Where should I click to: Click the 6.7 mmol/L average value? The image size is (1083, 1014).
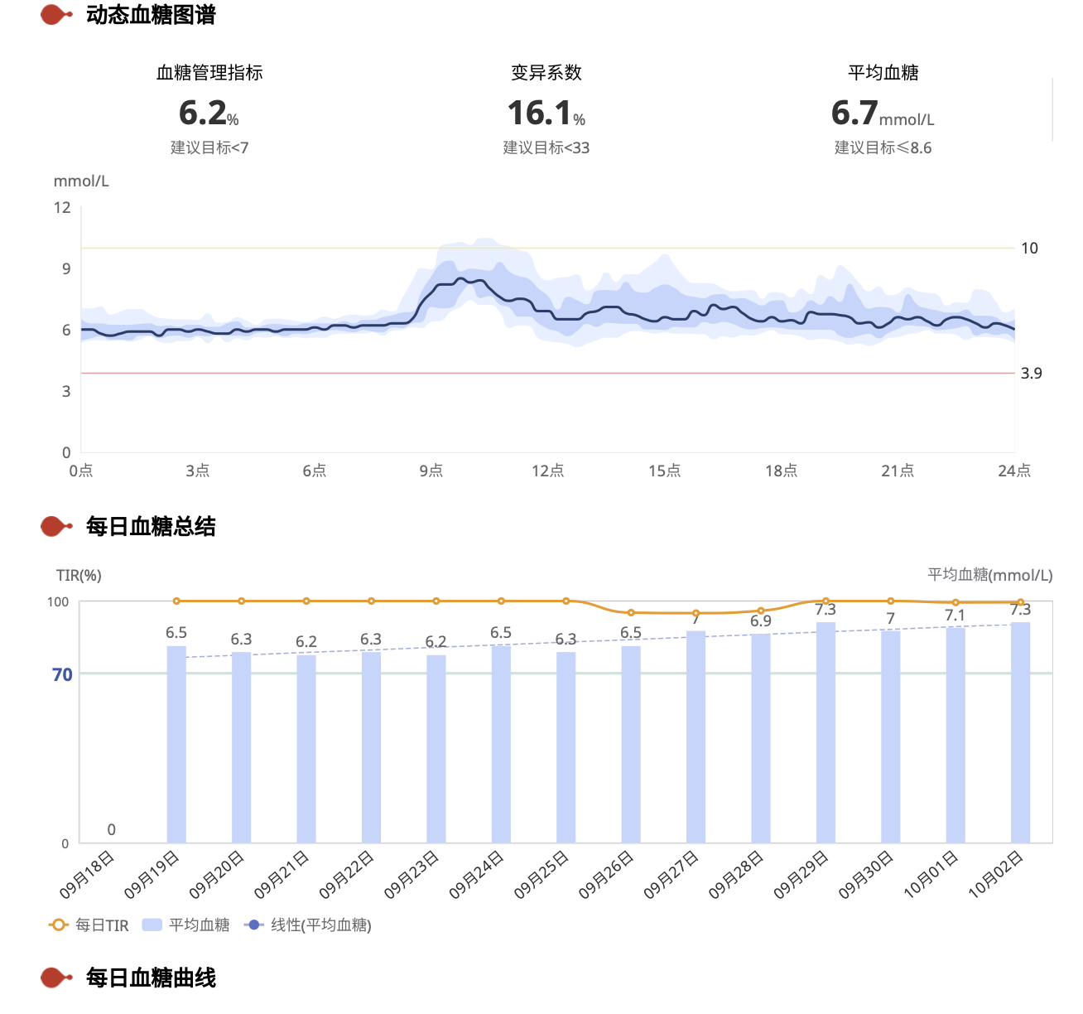(883, 113)
